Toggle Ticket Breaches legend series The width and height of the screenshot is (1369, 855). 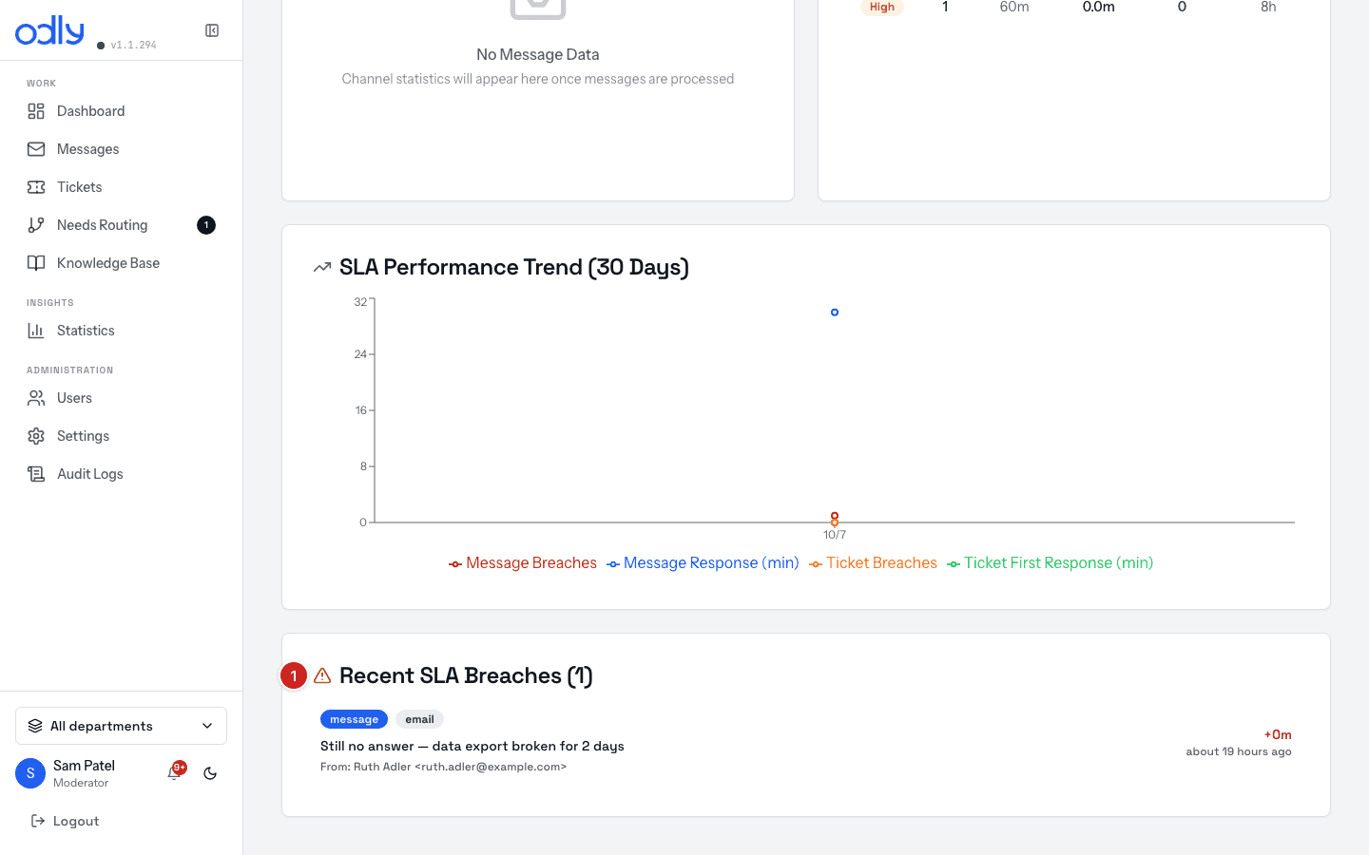tap(873, 563)
